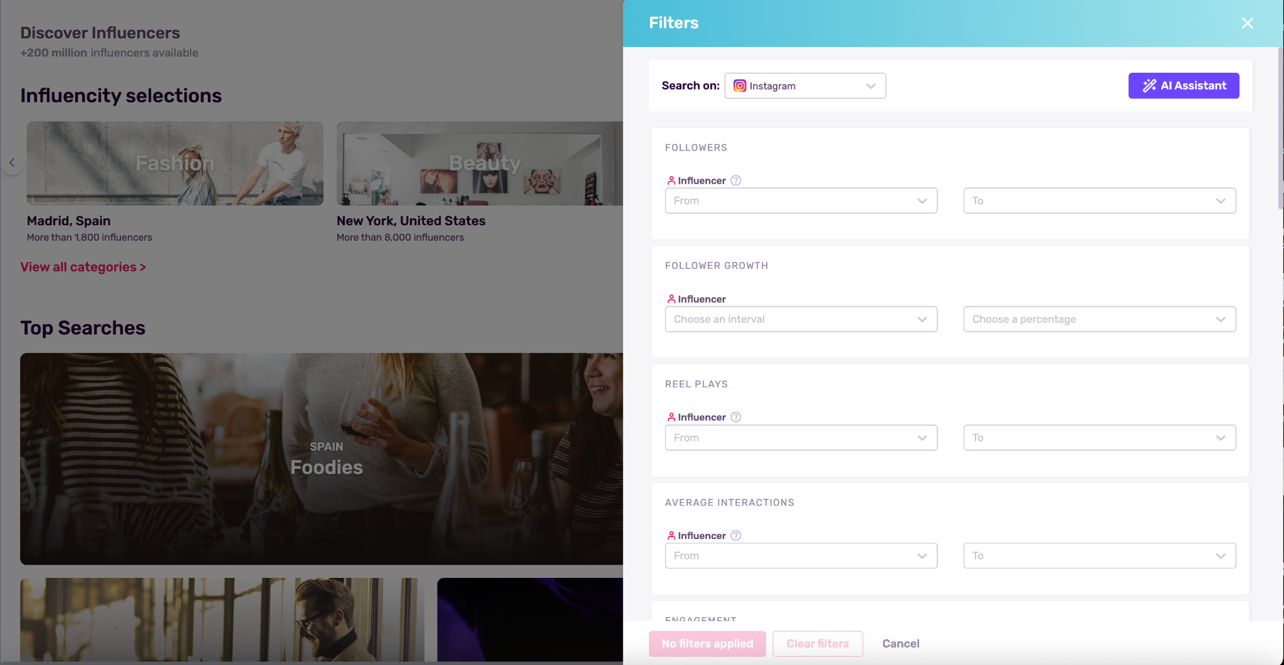Click the Clear filters button

coord(818,644)
